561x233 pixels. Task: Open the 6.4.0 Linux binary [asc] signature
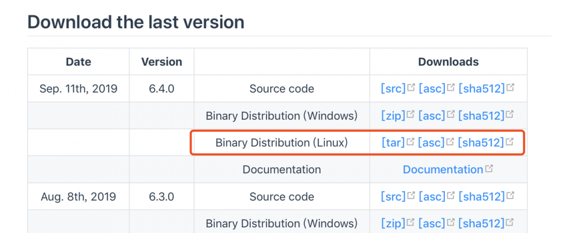pos(431,143)
